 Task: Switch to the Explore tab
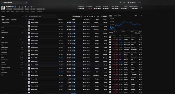coord(3,12)
